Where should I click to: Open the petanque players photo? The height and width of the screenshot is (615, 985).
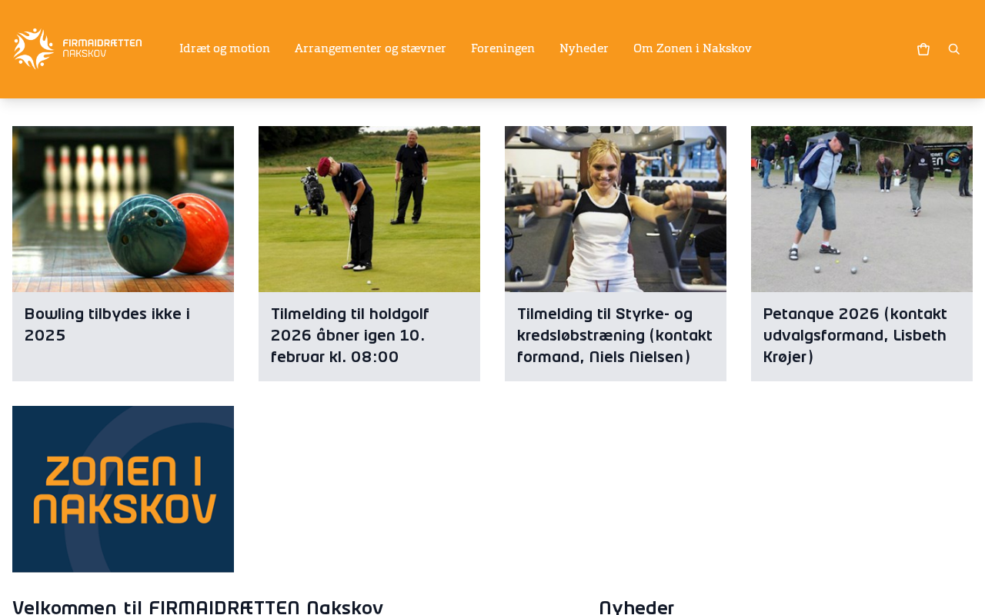pyautogui.click(x=862, y=209)
